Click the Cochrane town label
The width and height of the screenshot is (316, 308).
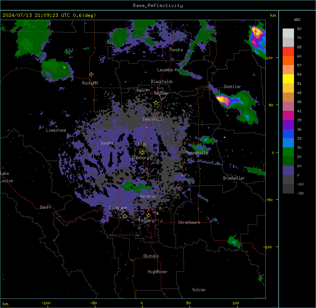118,208
